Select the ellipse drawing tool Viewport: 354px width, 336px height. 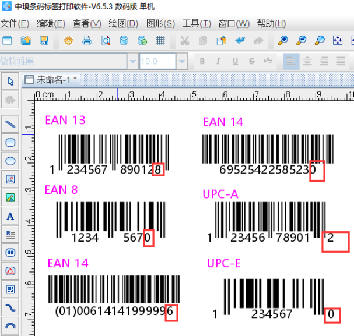10,161
